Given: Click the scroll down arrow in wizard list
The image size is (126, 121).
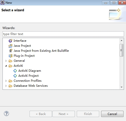Looking at the screenshot, I should (x=122, y=87).
